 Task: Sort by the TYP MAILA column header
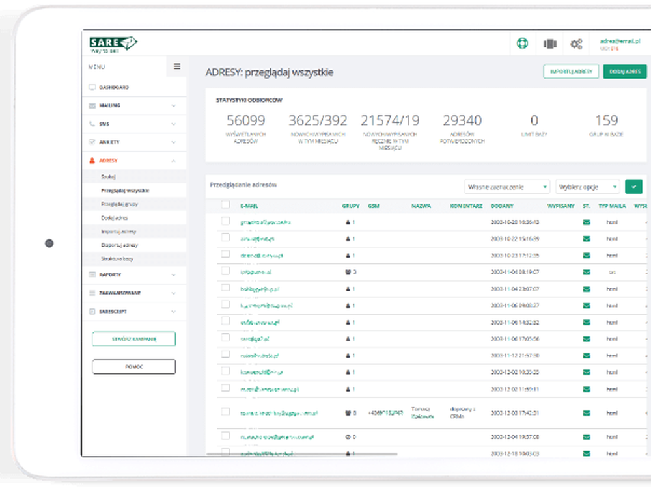[x=612, y=206]
